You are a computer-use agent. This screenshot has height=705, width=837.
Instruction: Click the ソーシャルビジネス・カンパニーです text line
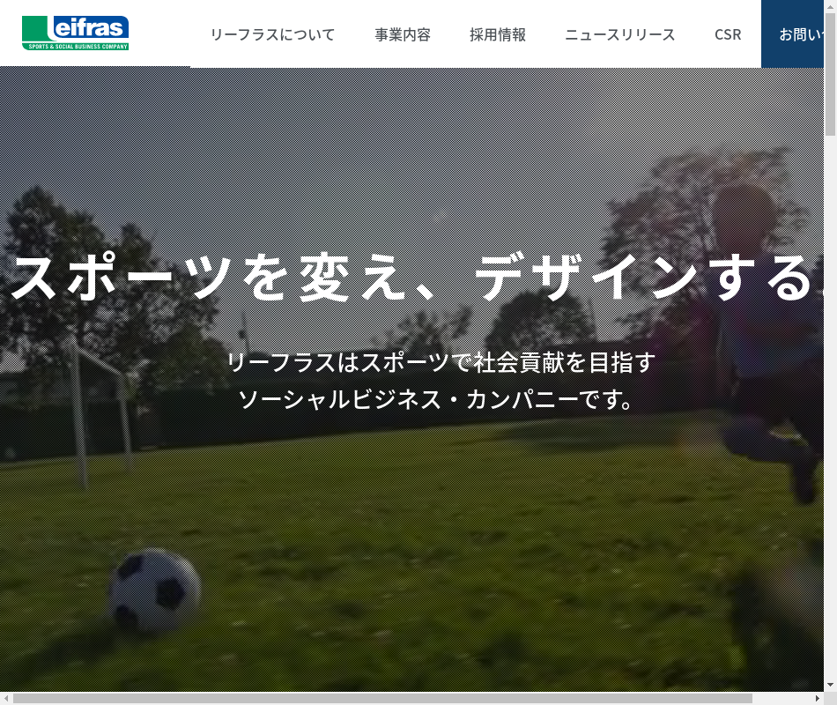[435, 399]
